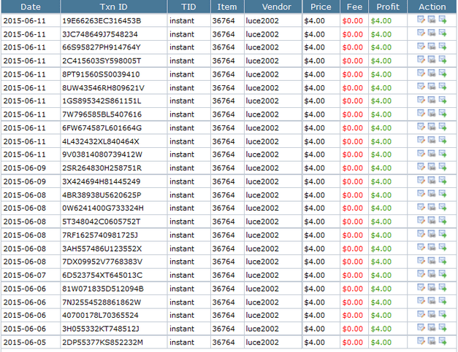Click pencil-edit mail icon for txn 6D523754XT645013C
The width and height of the screenshot is (458, 352).
tap(421, 274)
